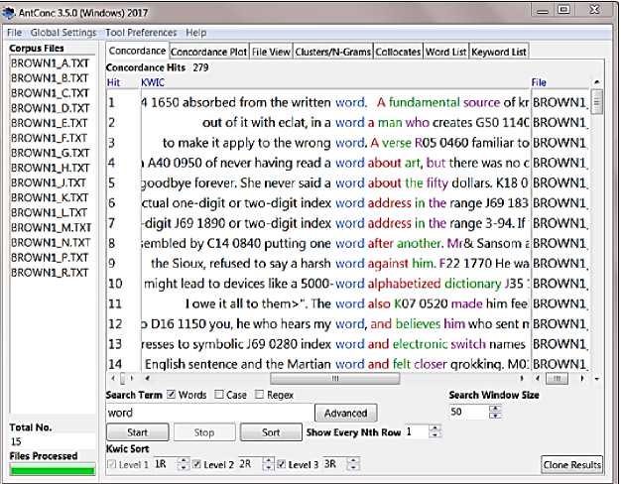
Task: Toggle the Level 1 sort checkbox
Action: point(112,464)
